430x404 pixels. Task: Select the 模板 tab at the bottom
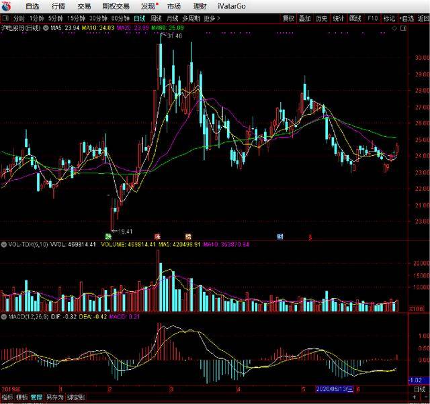tap(22, 397)
